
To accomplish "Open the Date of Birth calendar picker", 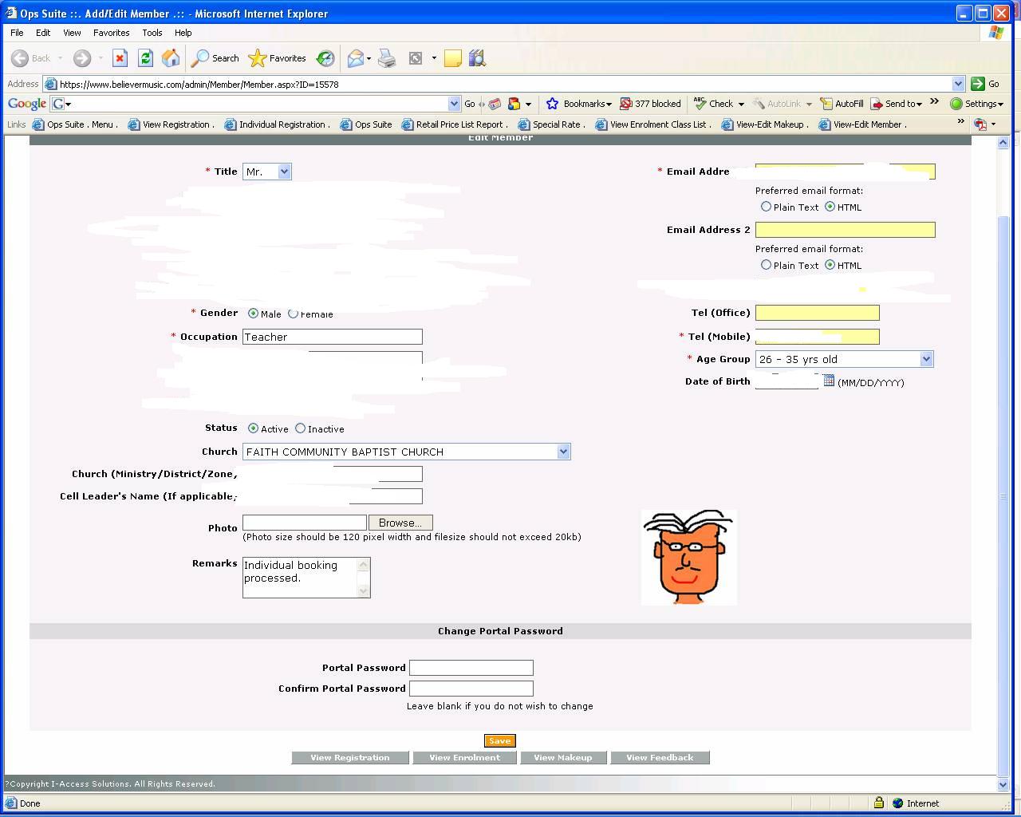I will click(829, 381).
